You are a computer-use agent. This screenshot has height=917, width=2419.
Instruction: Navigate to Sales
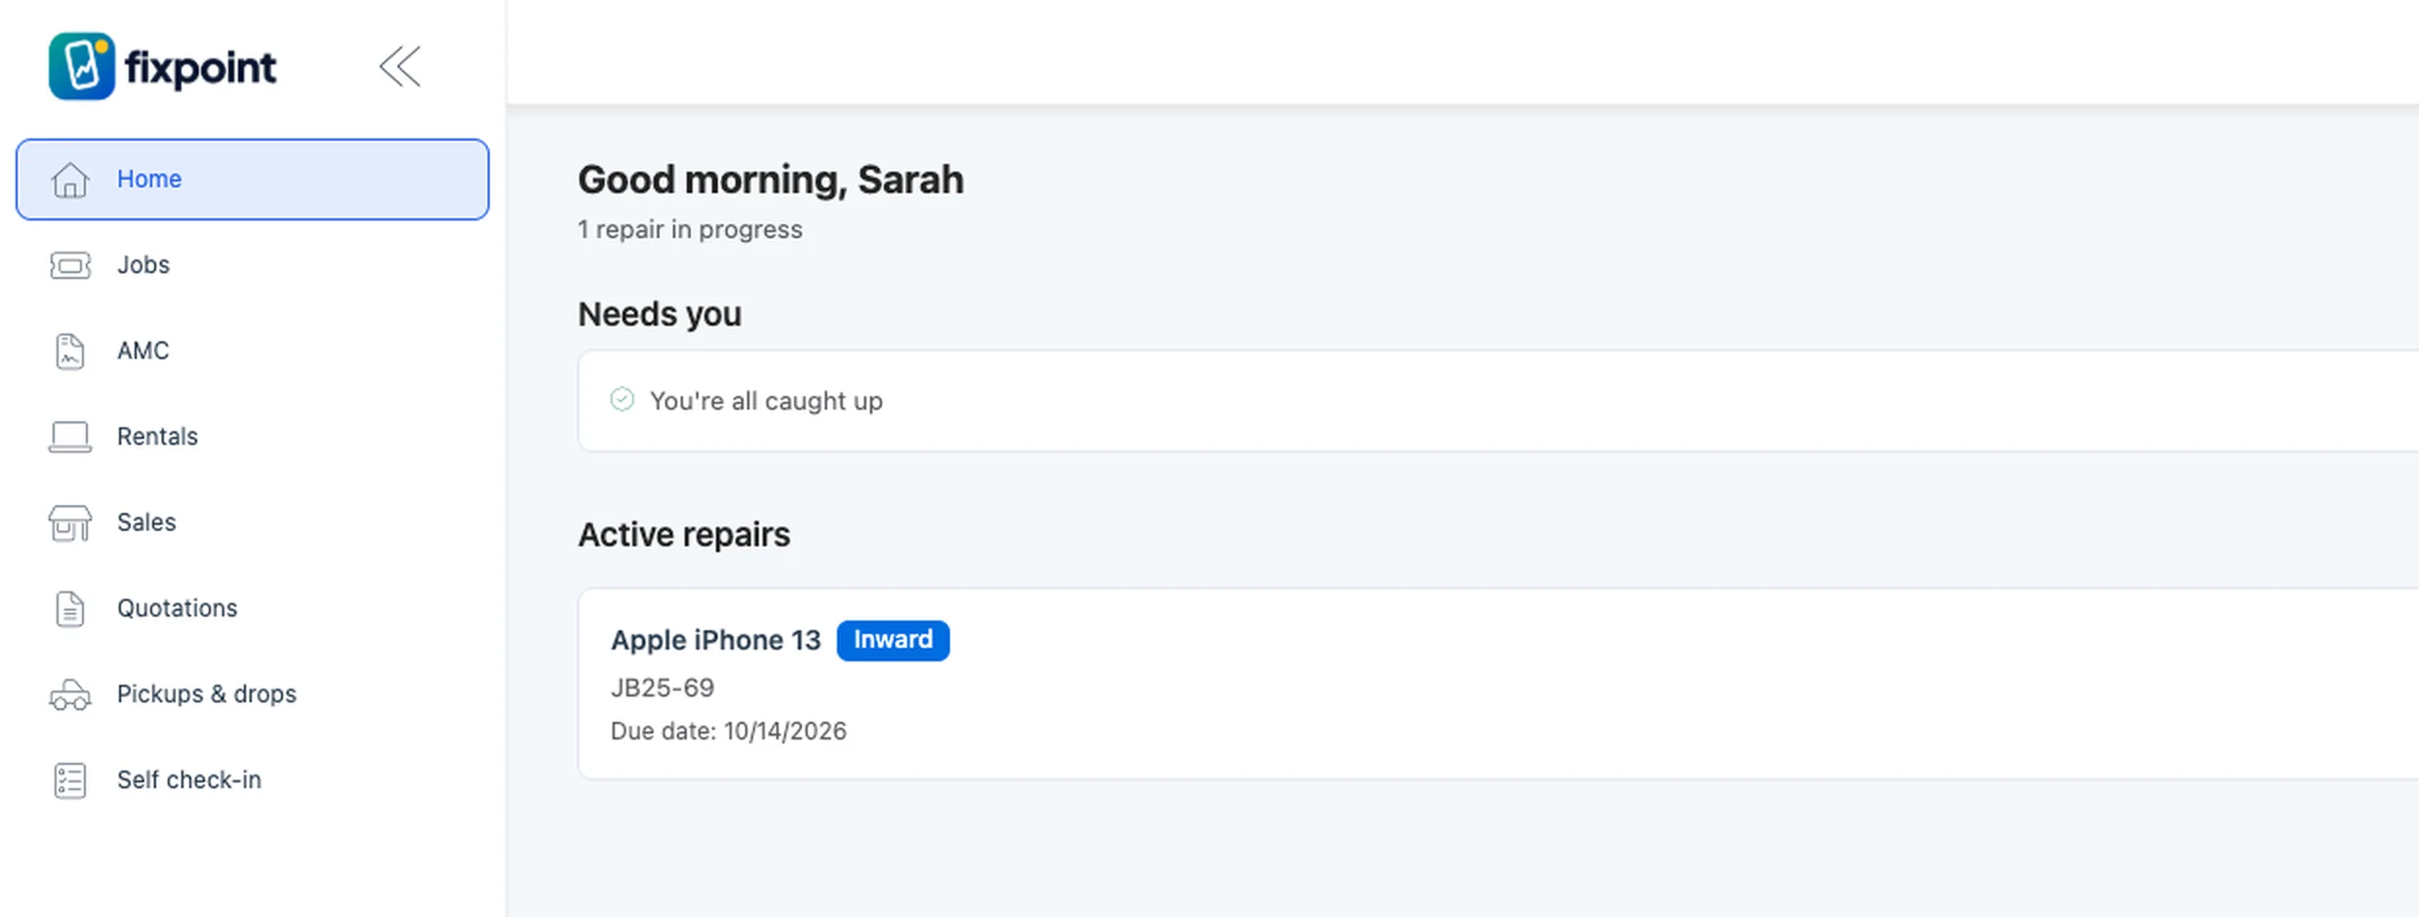tap(252, 523)
